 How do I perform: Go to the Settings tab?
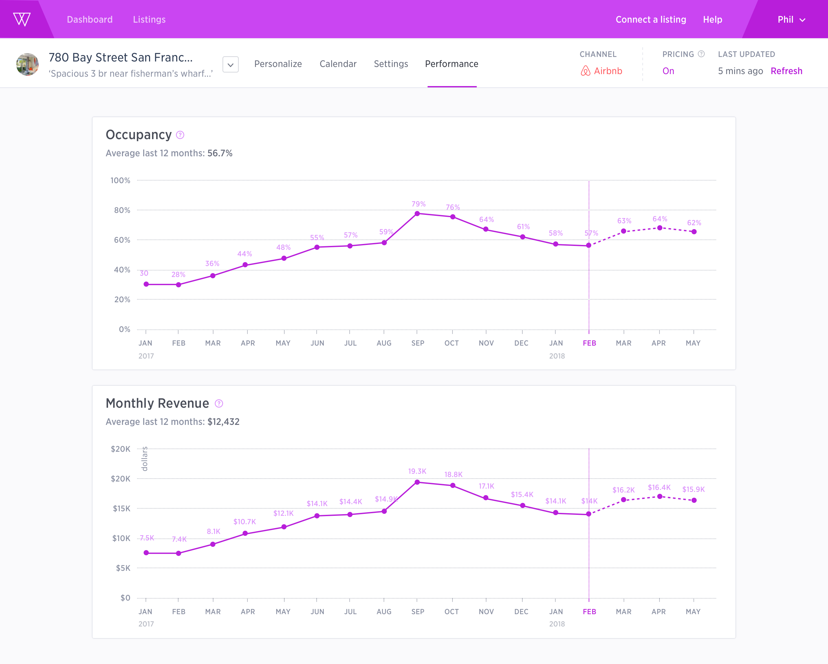click(x=391, y=64)
